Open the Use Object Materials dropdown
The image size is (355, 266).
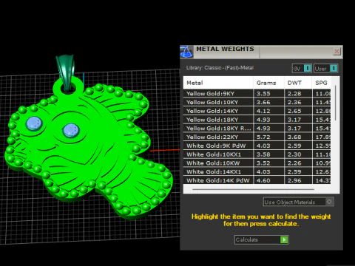[299, 202]
